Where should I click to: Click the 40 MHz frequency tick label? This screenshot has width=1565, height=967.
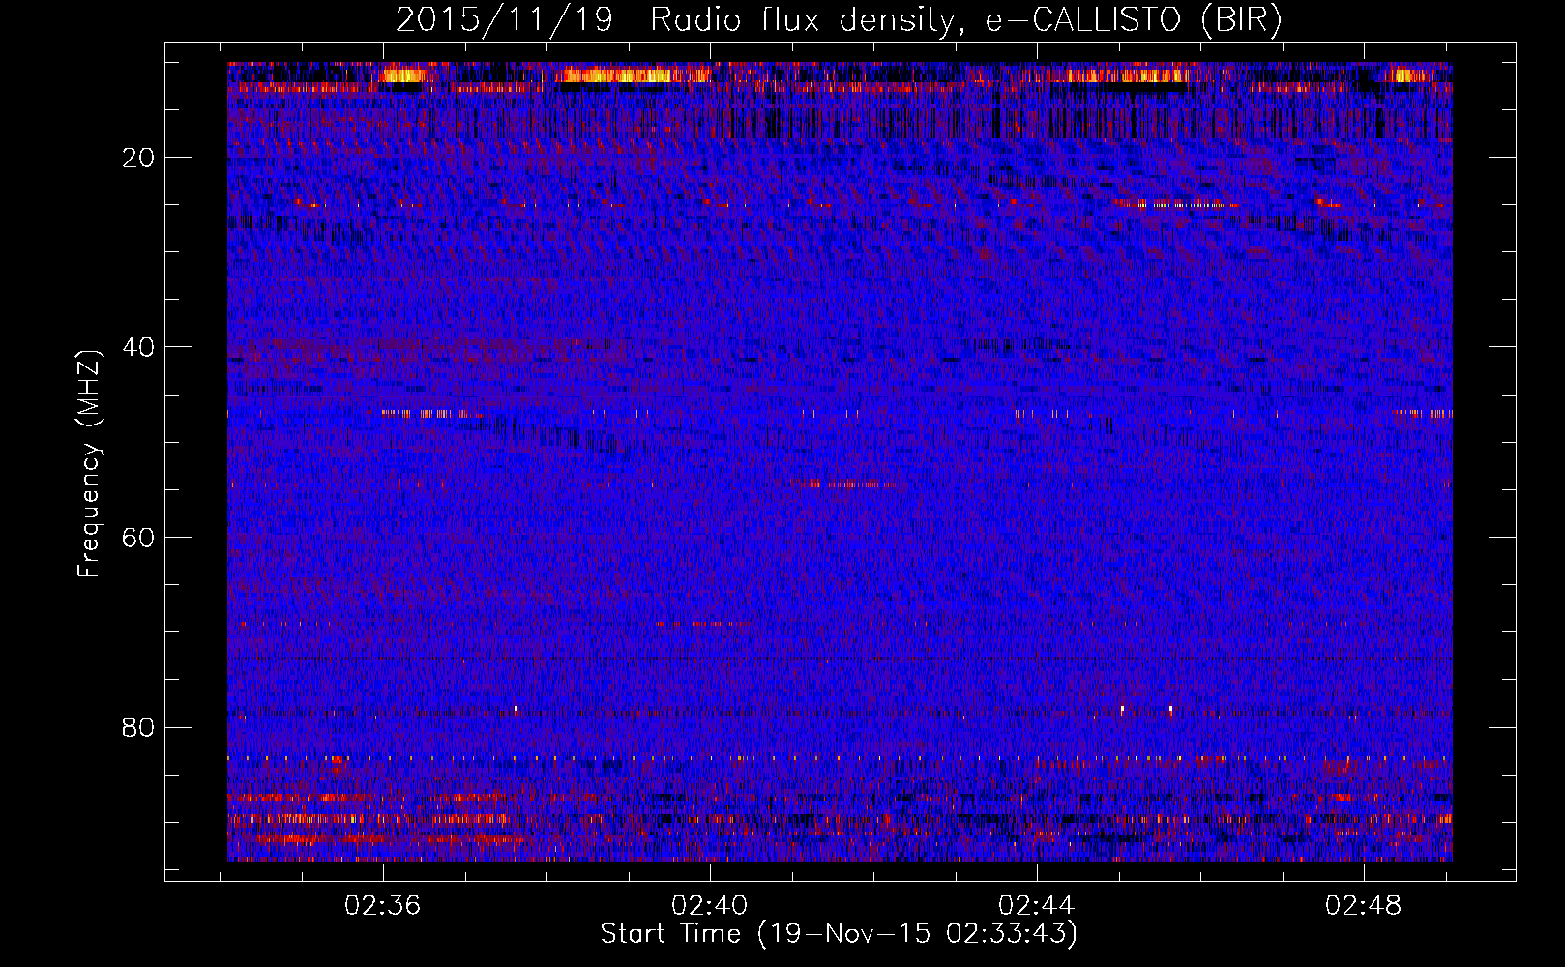pyautogui.click(x=139, y=347)
